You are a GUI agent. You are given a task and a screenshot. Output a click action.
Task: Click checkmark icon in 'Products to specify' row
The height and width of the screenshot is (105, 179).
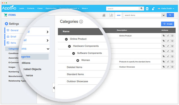tap(173, 61)
